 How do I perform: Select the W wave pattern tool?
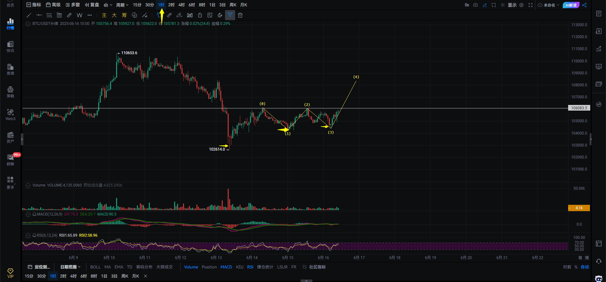click(x=80, y=15)
